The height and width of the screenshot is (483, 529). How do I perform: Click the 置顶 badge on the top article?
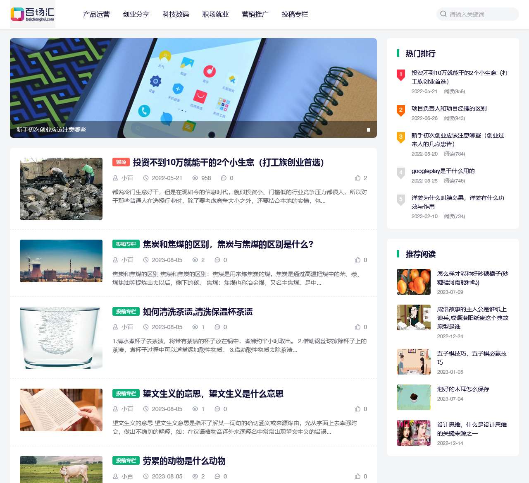point(121,162)
